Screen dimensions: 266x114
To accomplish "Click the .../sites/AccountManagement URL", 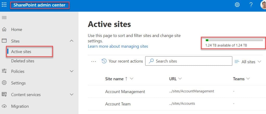I will pyautogui.click(x=191, y=91).
